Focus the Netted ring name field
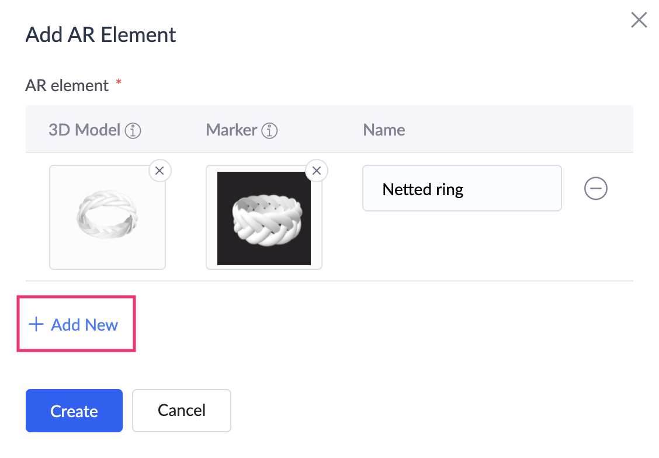 pos(462,188)
